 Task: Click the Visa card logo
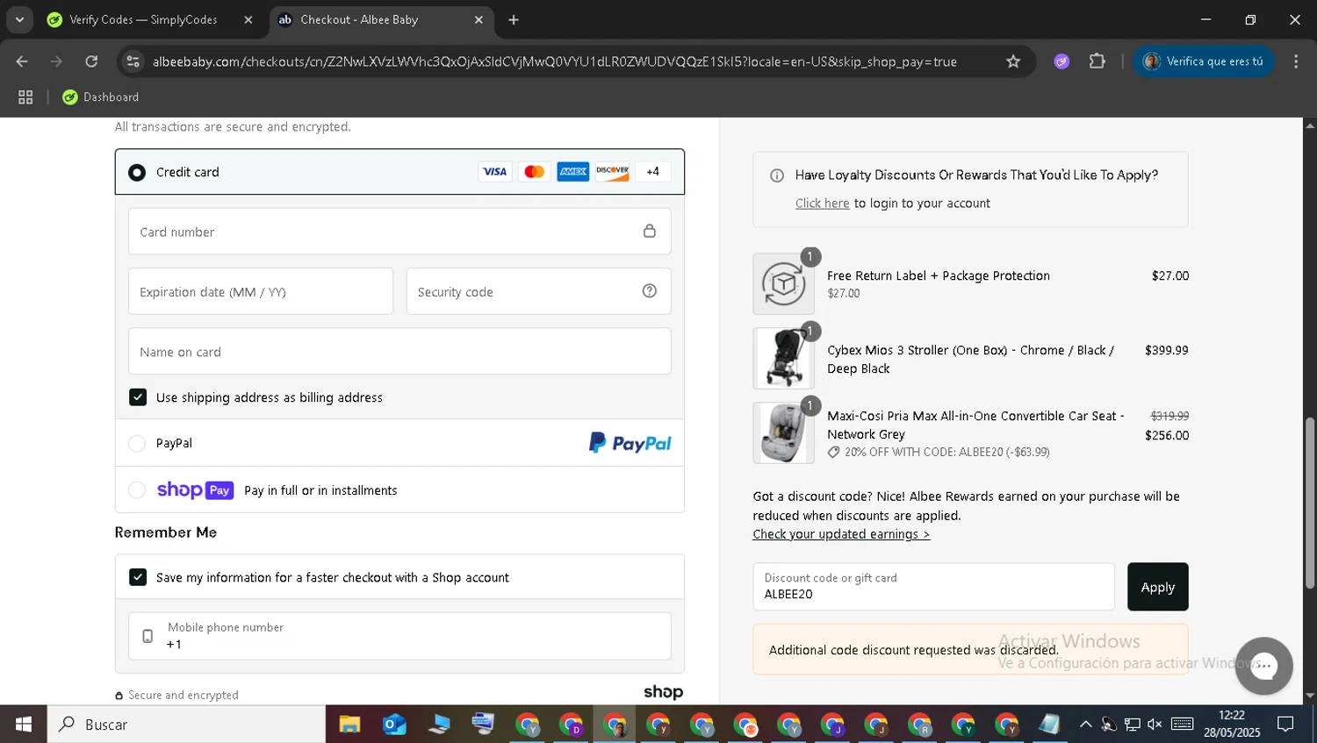(495, 172)
